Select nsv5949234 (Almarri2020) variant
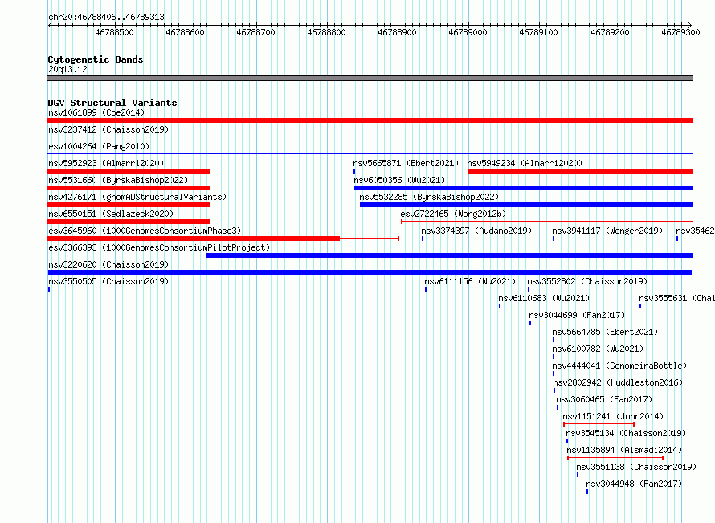The image size is (715, 523). [525, 163]
